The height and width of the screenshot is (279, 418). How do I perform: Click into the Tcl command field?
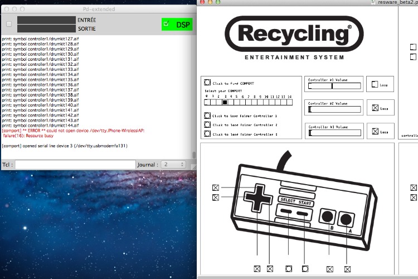[x=75, y=165]
